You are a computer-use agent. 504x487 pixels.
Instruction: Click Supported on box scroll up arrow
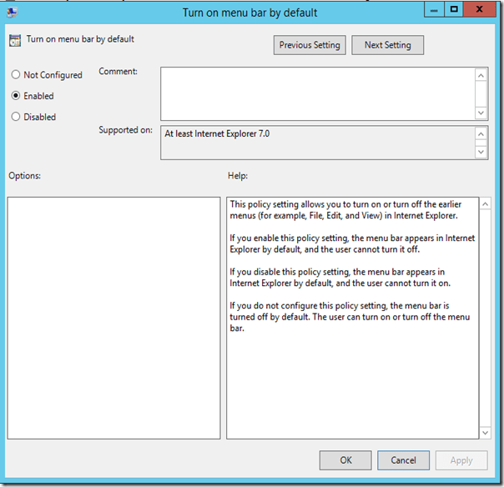click(481, 134)
